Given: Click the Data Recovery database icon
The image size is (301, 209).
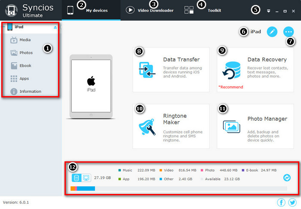Looking at the screenshot, I should 231,70.
